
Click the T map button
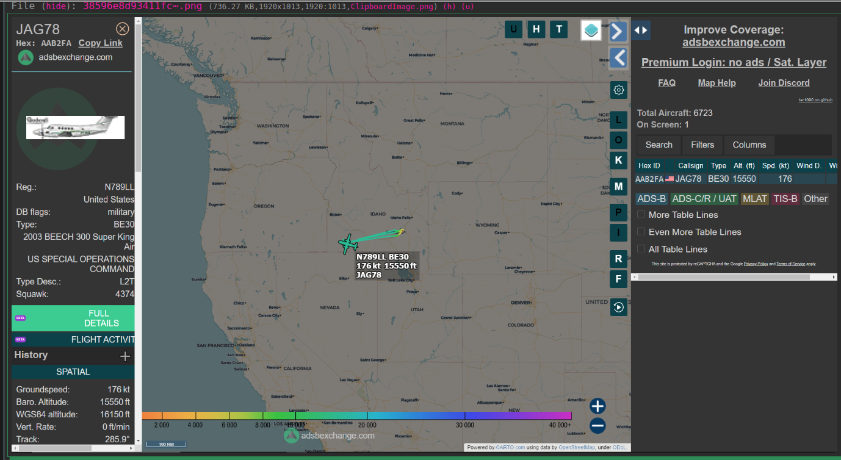click(x=559, y=29)
